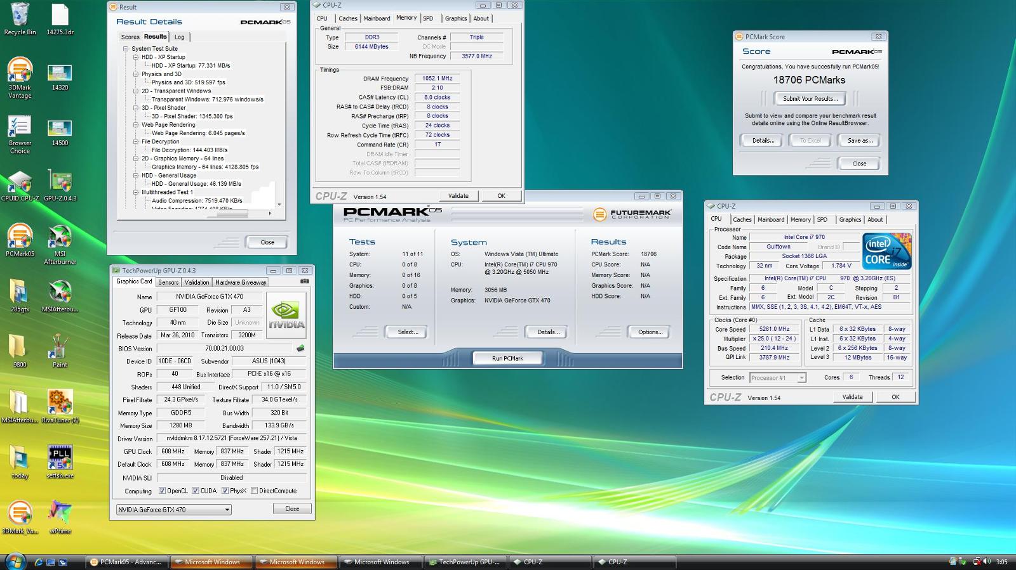
Task: Click the GPU-Z BIOS save chip icon
Action: (x=300, y=348)
